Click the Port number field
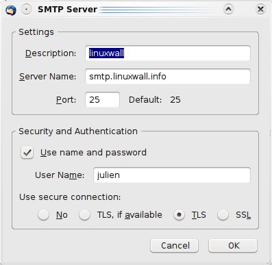 pyautogui.click(x=102, y=100)
